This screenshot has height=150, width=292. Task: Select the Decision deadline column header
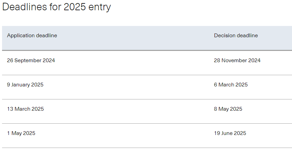pos(236,36)
